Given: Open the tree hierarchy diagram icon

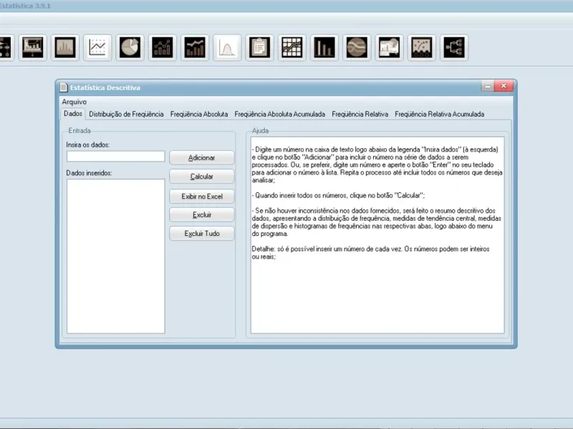Looking at the screenshot, I should [x=454, y=47].
